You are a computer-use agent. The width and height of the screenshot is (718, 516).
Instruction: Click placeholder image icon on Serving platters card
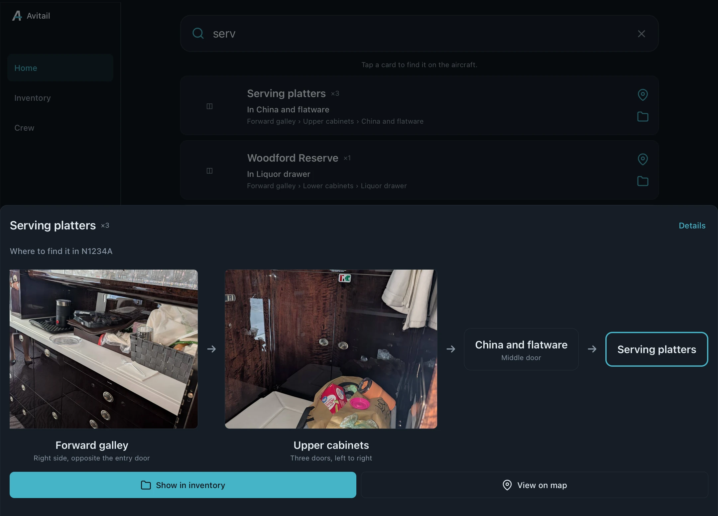click(209, 106)
